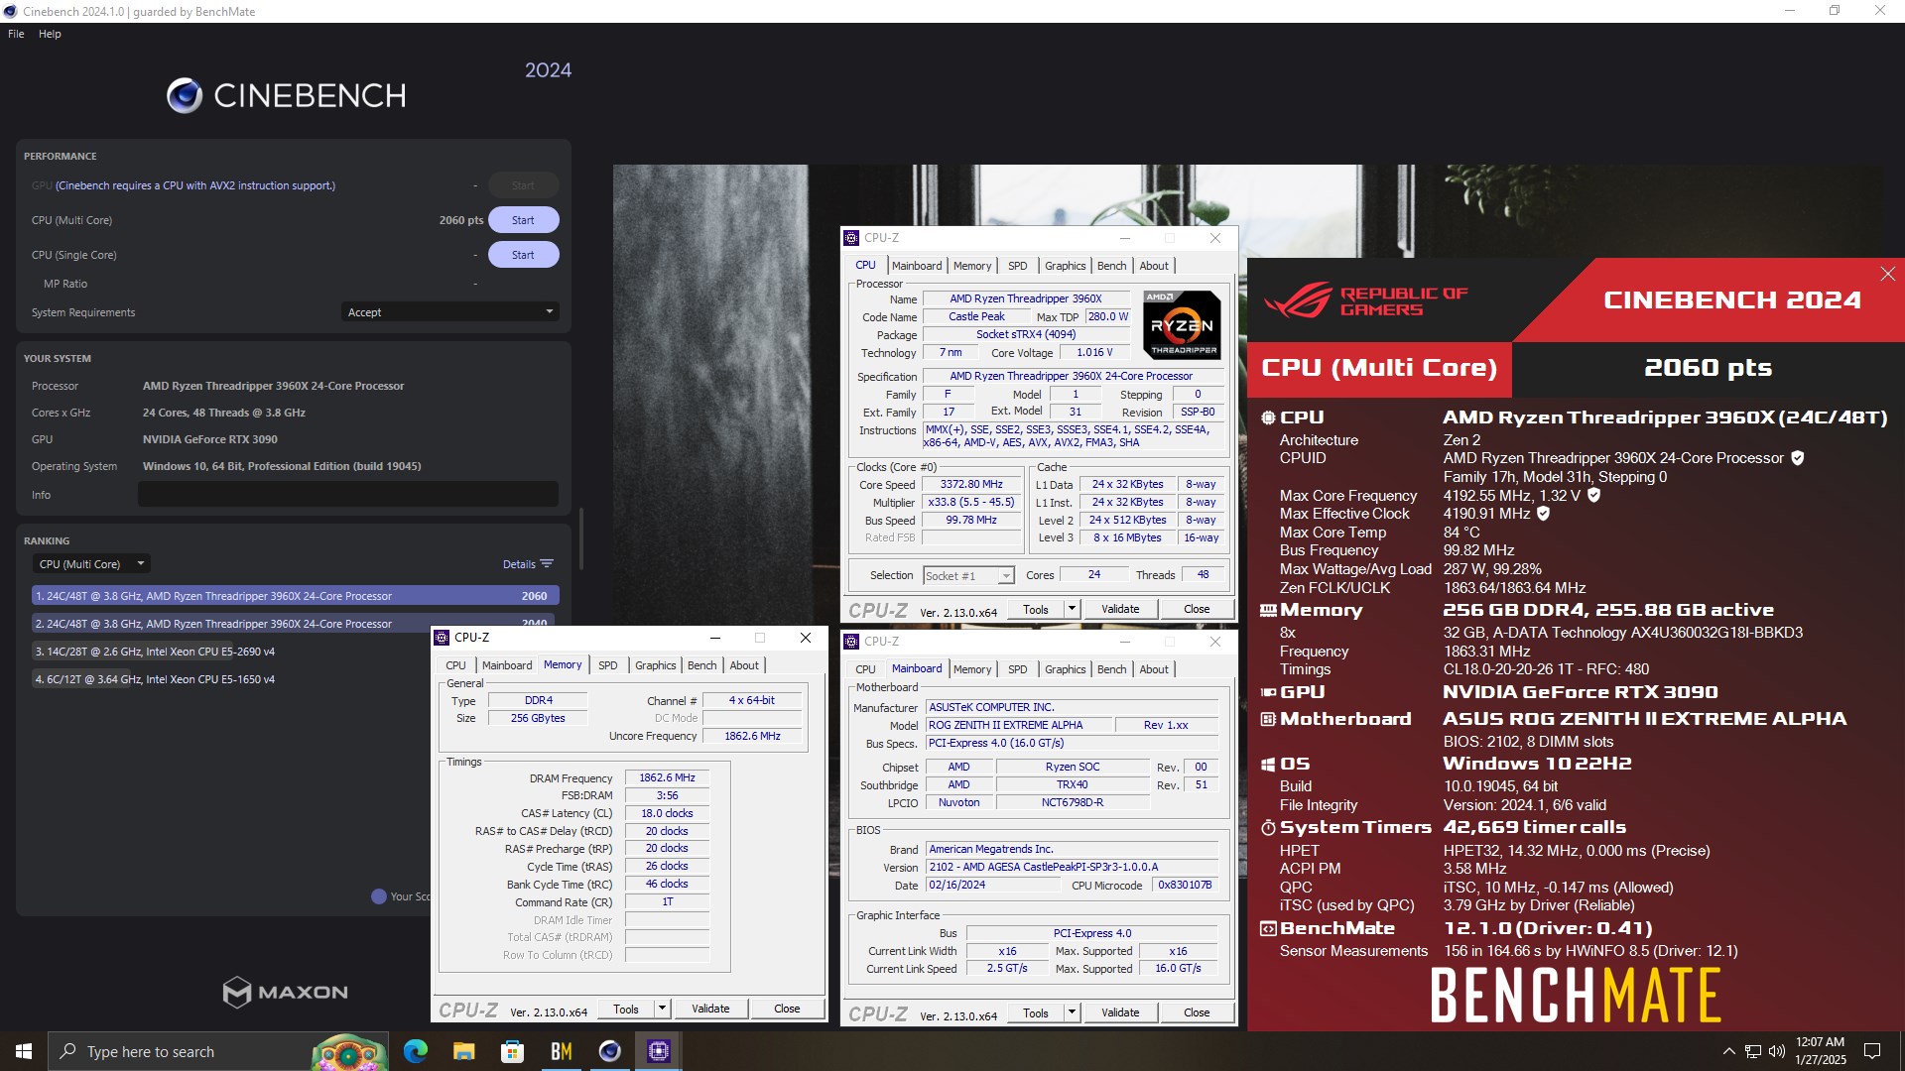This screenshot has width=1905, height=1071.
Task: Click the OS Windows icon in BenchMate
Action: coord(1268,765)
